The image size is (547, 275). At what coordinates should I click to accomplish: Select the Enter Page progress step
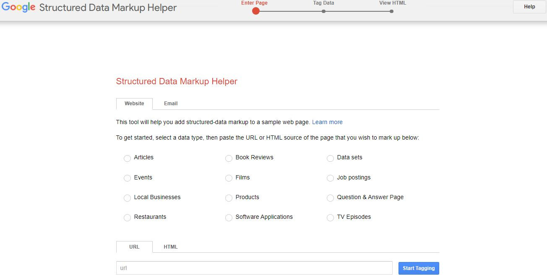click(x=255, y=11)
